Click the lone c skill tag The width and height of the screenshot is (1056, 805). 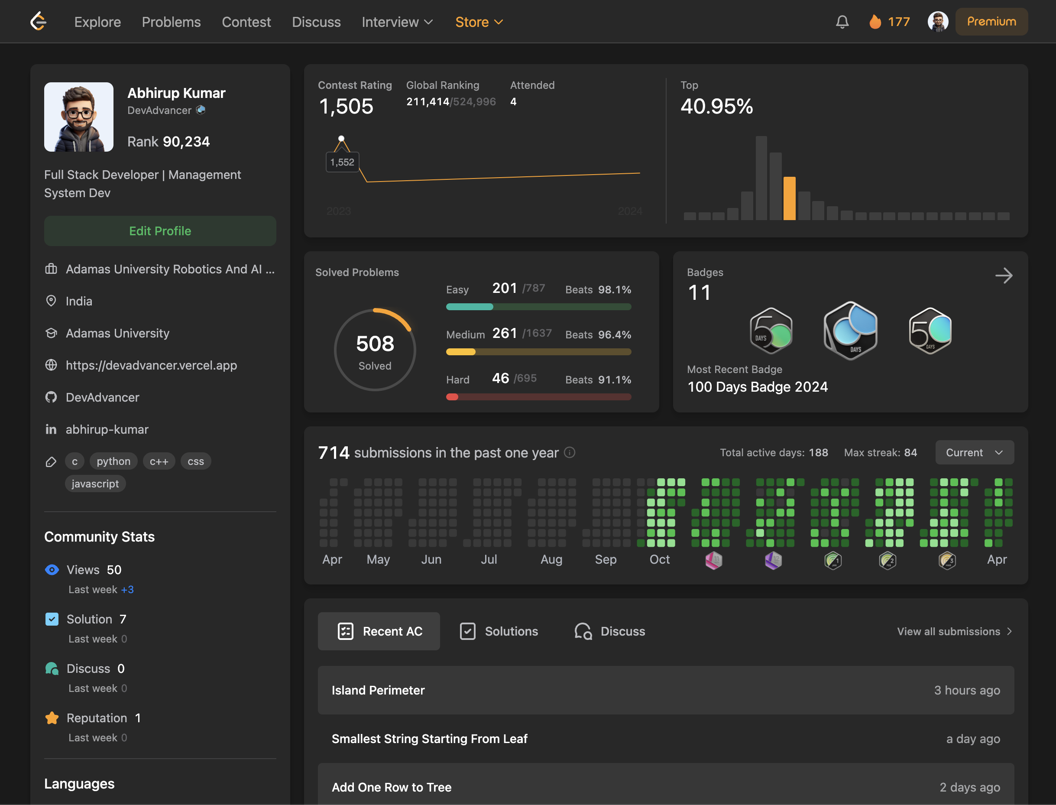coord(75,461)
